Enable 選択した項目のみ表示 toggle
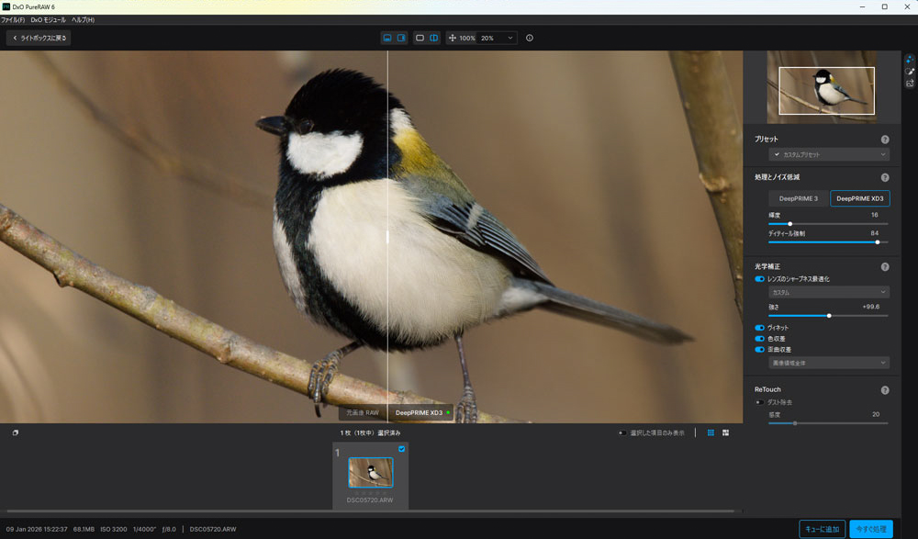The image size is (918, 539). coord(622,432)
